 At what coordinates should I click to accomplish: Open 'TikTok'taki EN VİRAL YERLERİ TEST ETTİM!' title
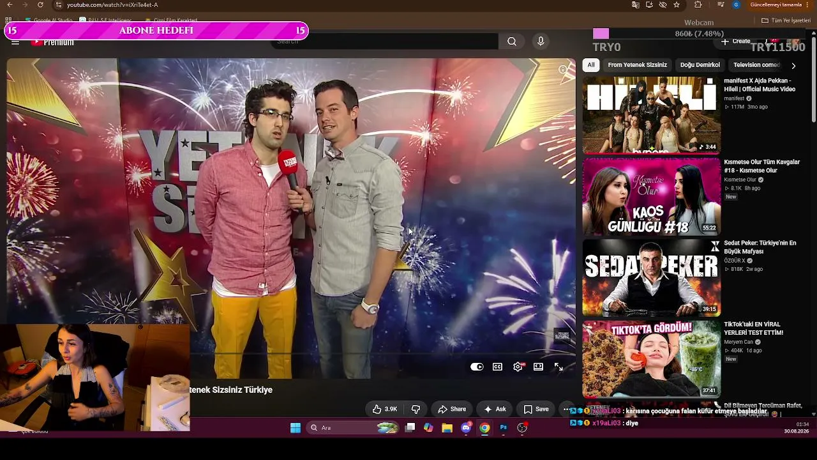[x=753, y=328]
